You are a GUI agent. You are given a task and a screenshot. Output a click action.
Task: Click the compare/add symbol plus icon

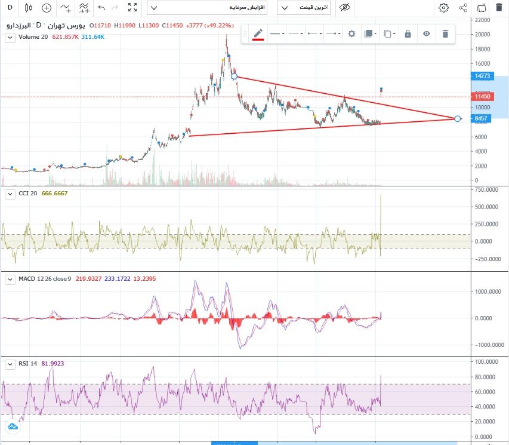[x=47, y=8]
